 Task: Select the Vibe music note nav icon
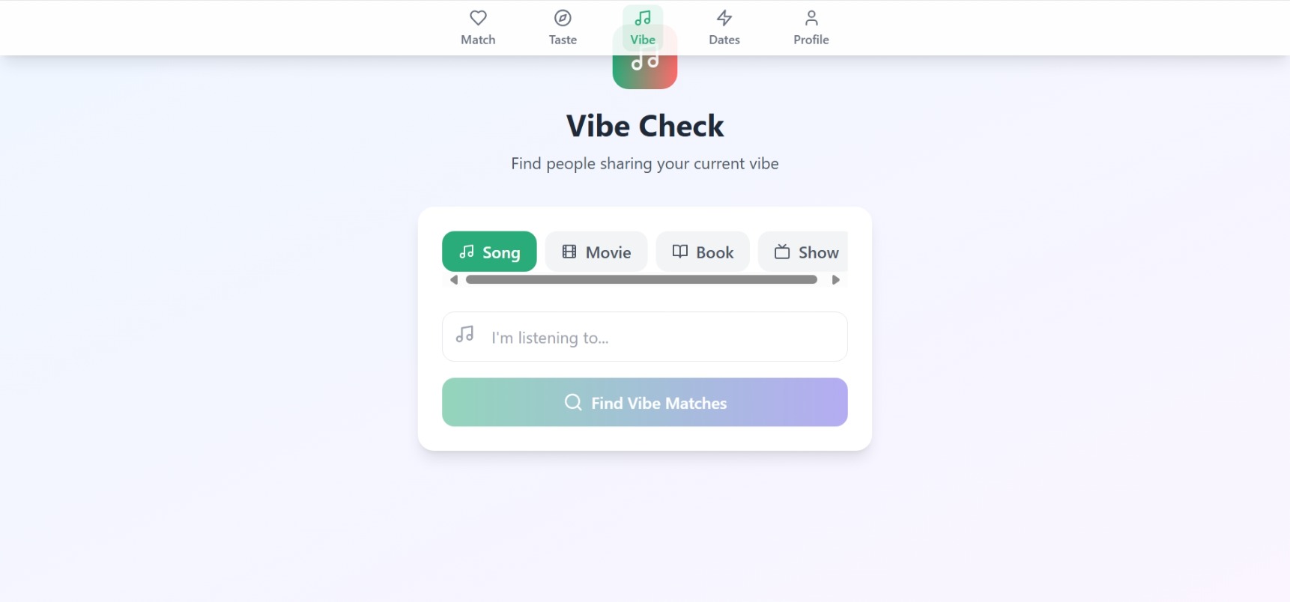coord(643,18)
